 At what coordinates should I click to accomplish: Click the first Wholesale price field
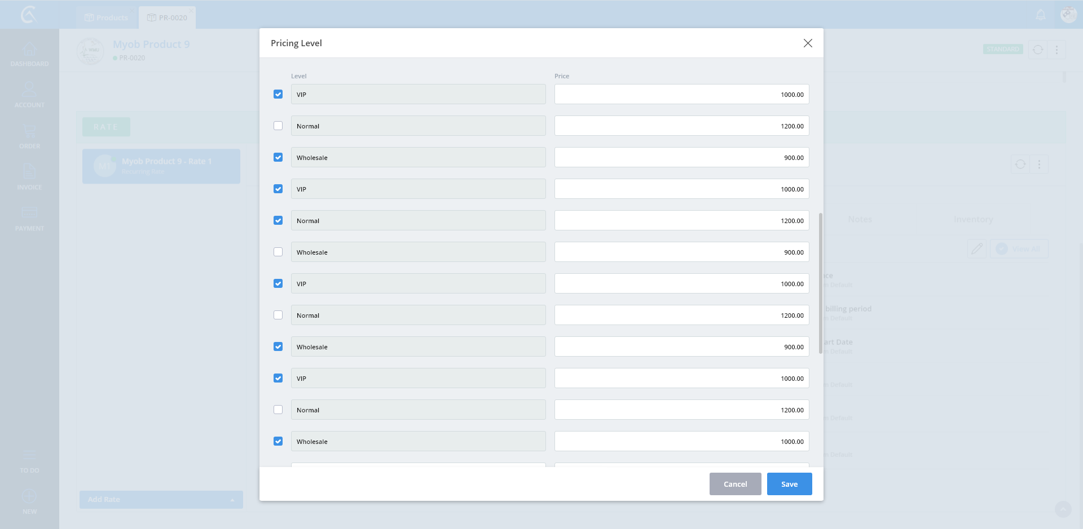click(681, 157)
